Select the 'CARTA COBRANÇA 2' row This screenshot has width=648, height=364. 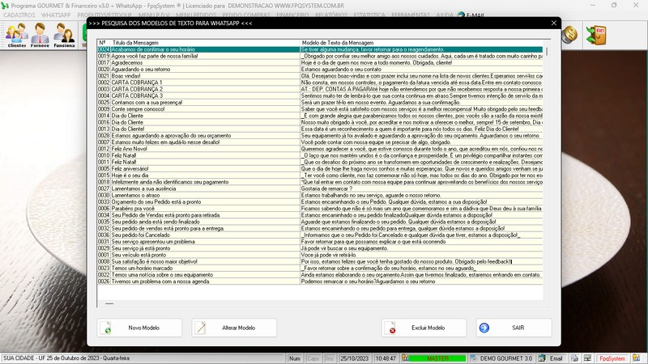(320, 89)
